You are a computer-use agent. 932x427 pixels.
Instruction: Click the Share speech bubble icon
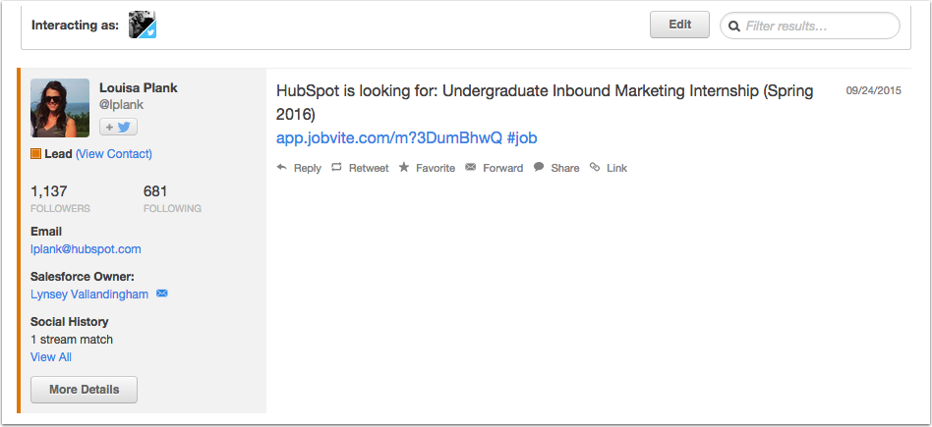[x=539, y=167]
